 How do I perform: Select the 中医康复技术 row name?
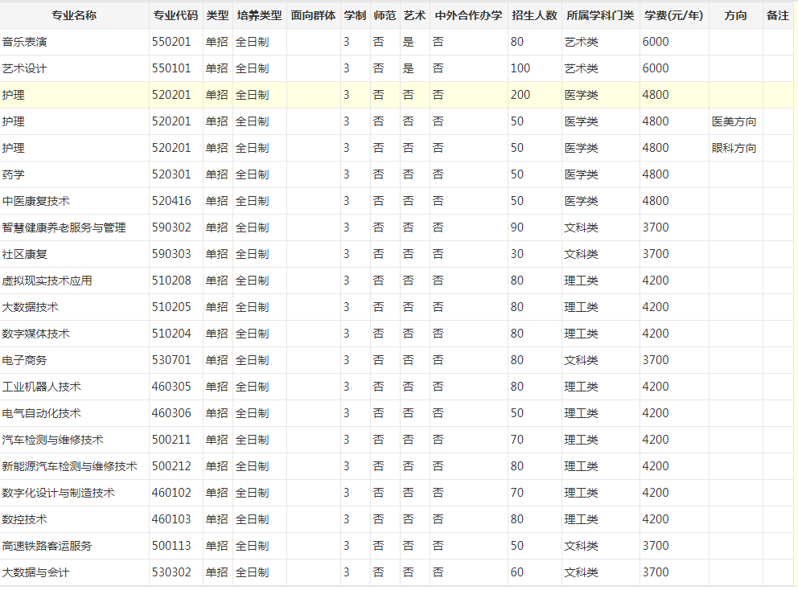[x=35, y=201]
